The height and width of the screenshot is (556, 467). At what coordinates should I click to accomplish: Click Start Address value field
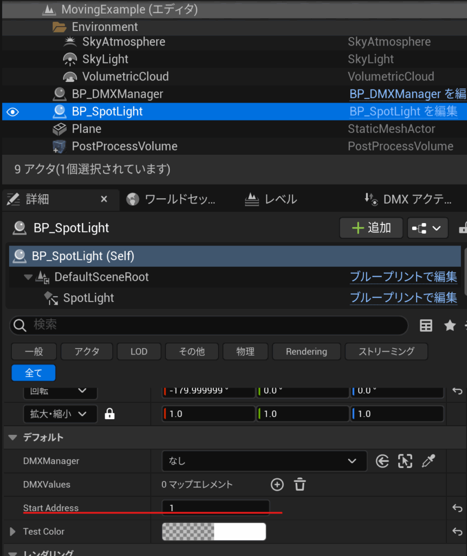(x=215, y=508)
